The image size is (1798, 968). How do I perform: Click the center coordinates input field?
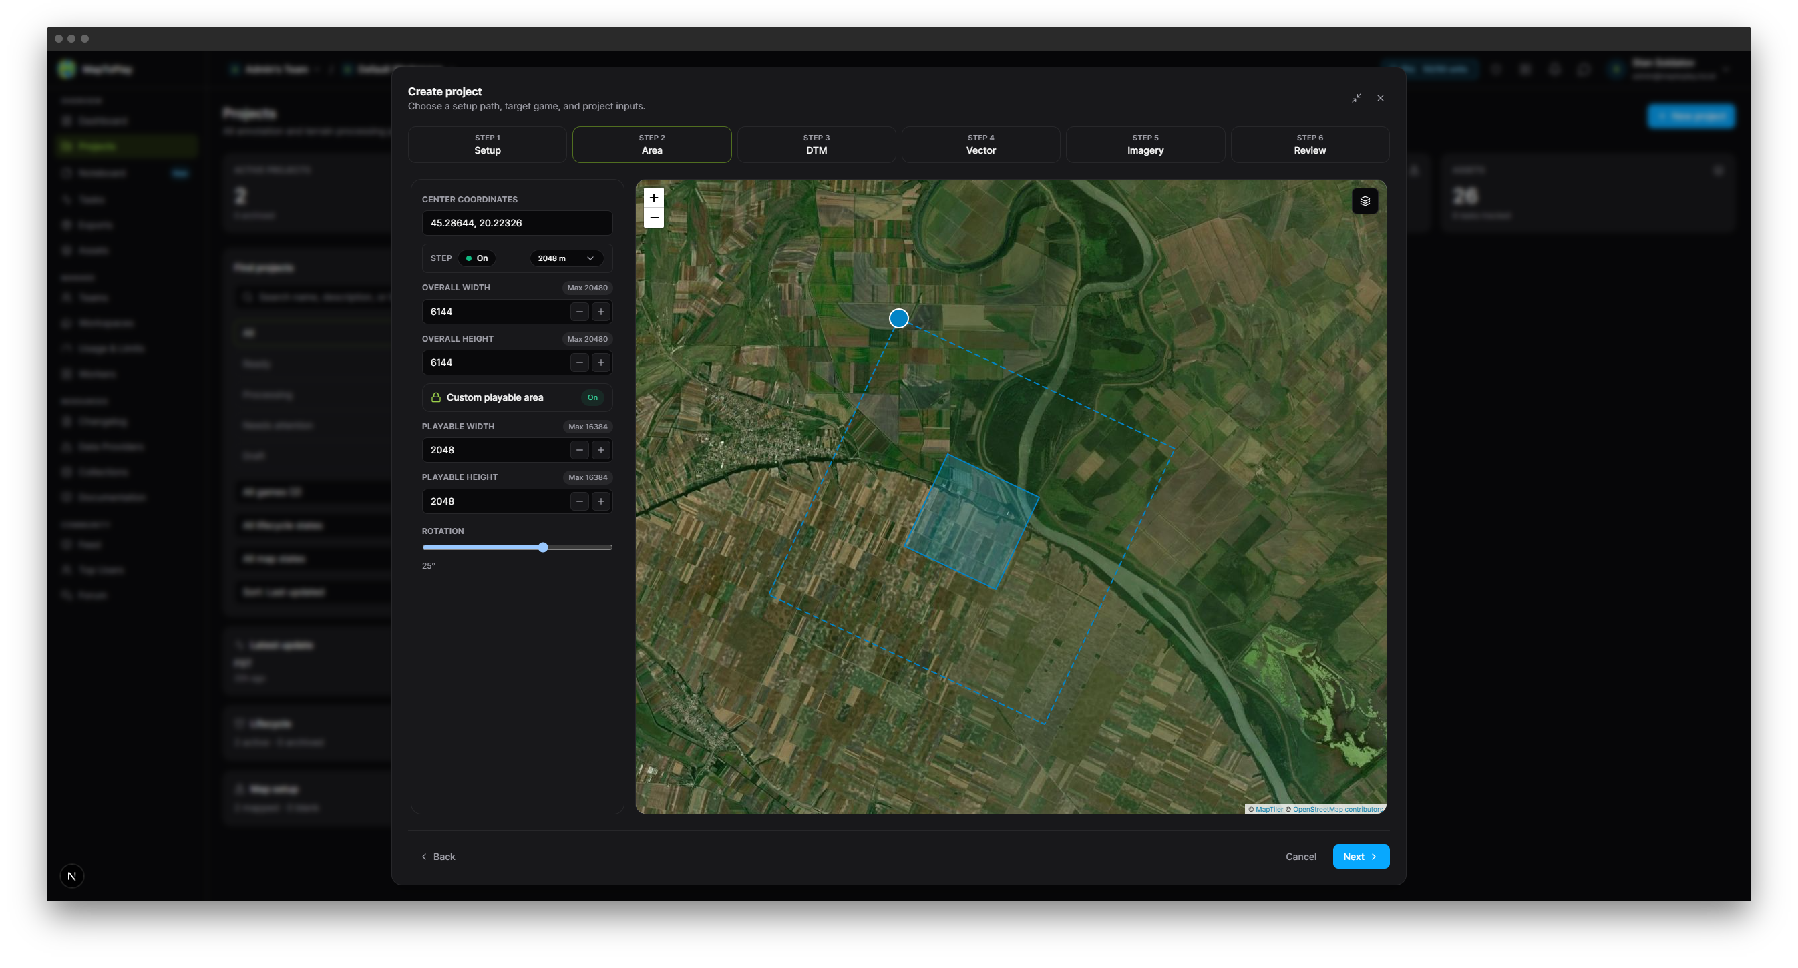pyautogui.click(x=517, y=223)
